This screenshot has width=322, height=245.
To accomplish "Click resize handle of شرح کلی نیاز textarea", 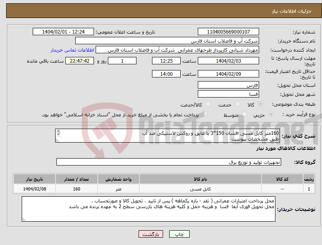I will 57,141.
